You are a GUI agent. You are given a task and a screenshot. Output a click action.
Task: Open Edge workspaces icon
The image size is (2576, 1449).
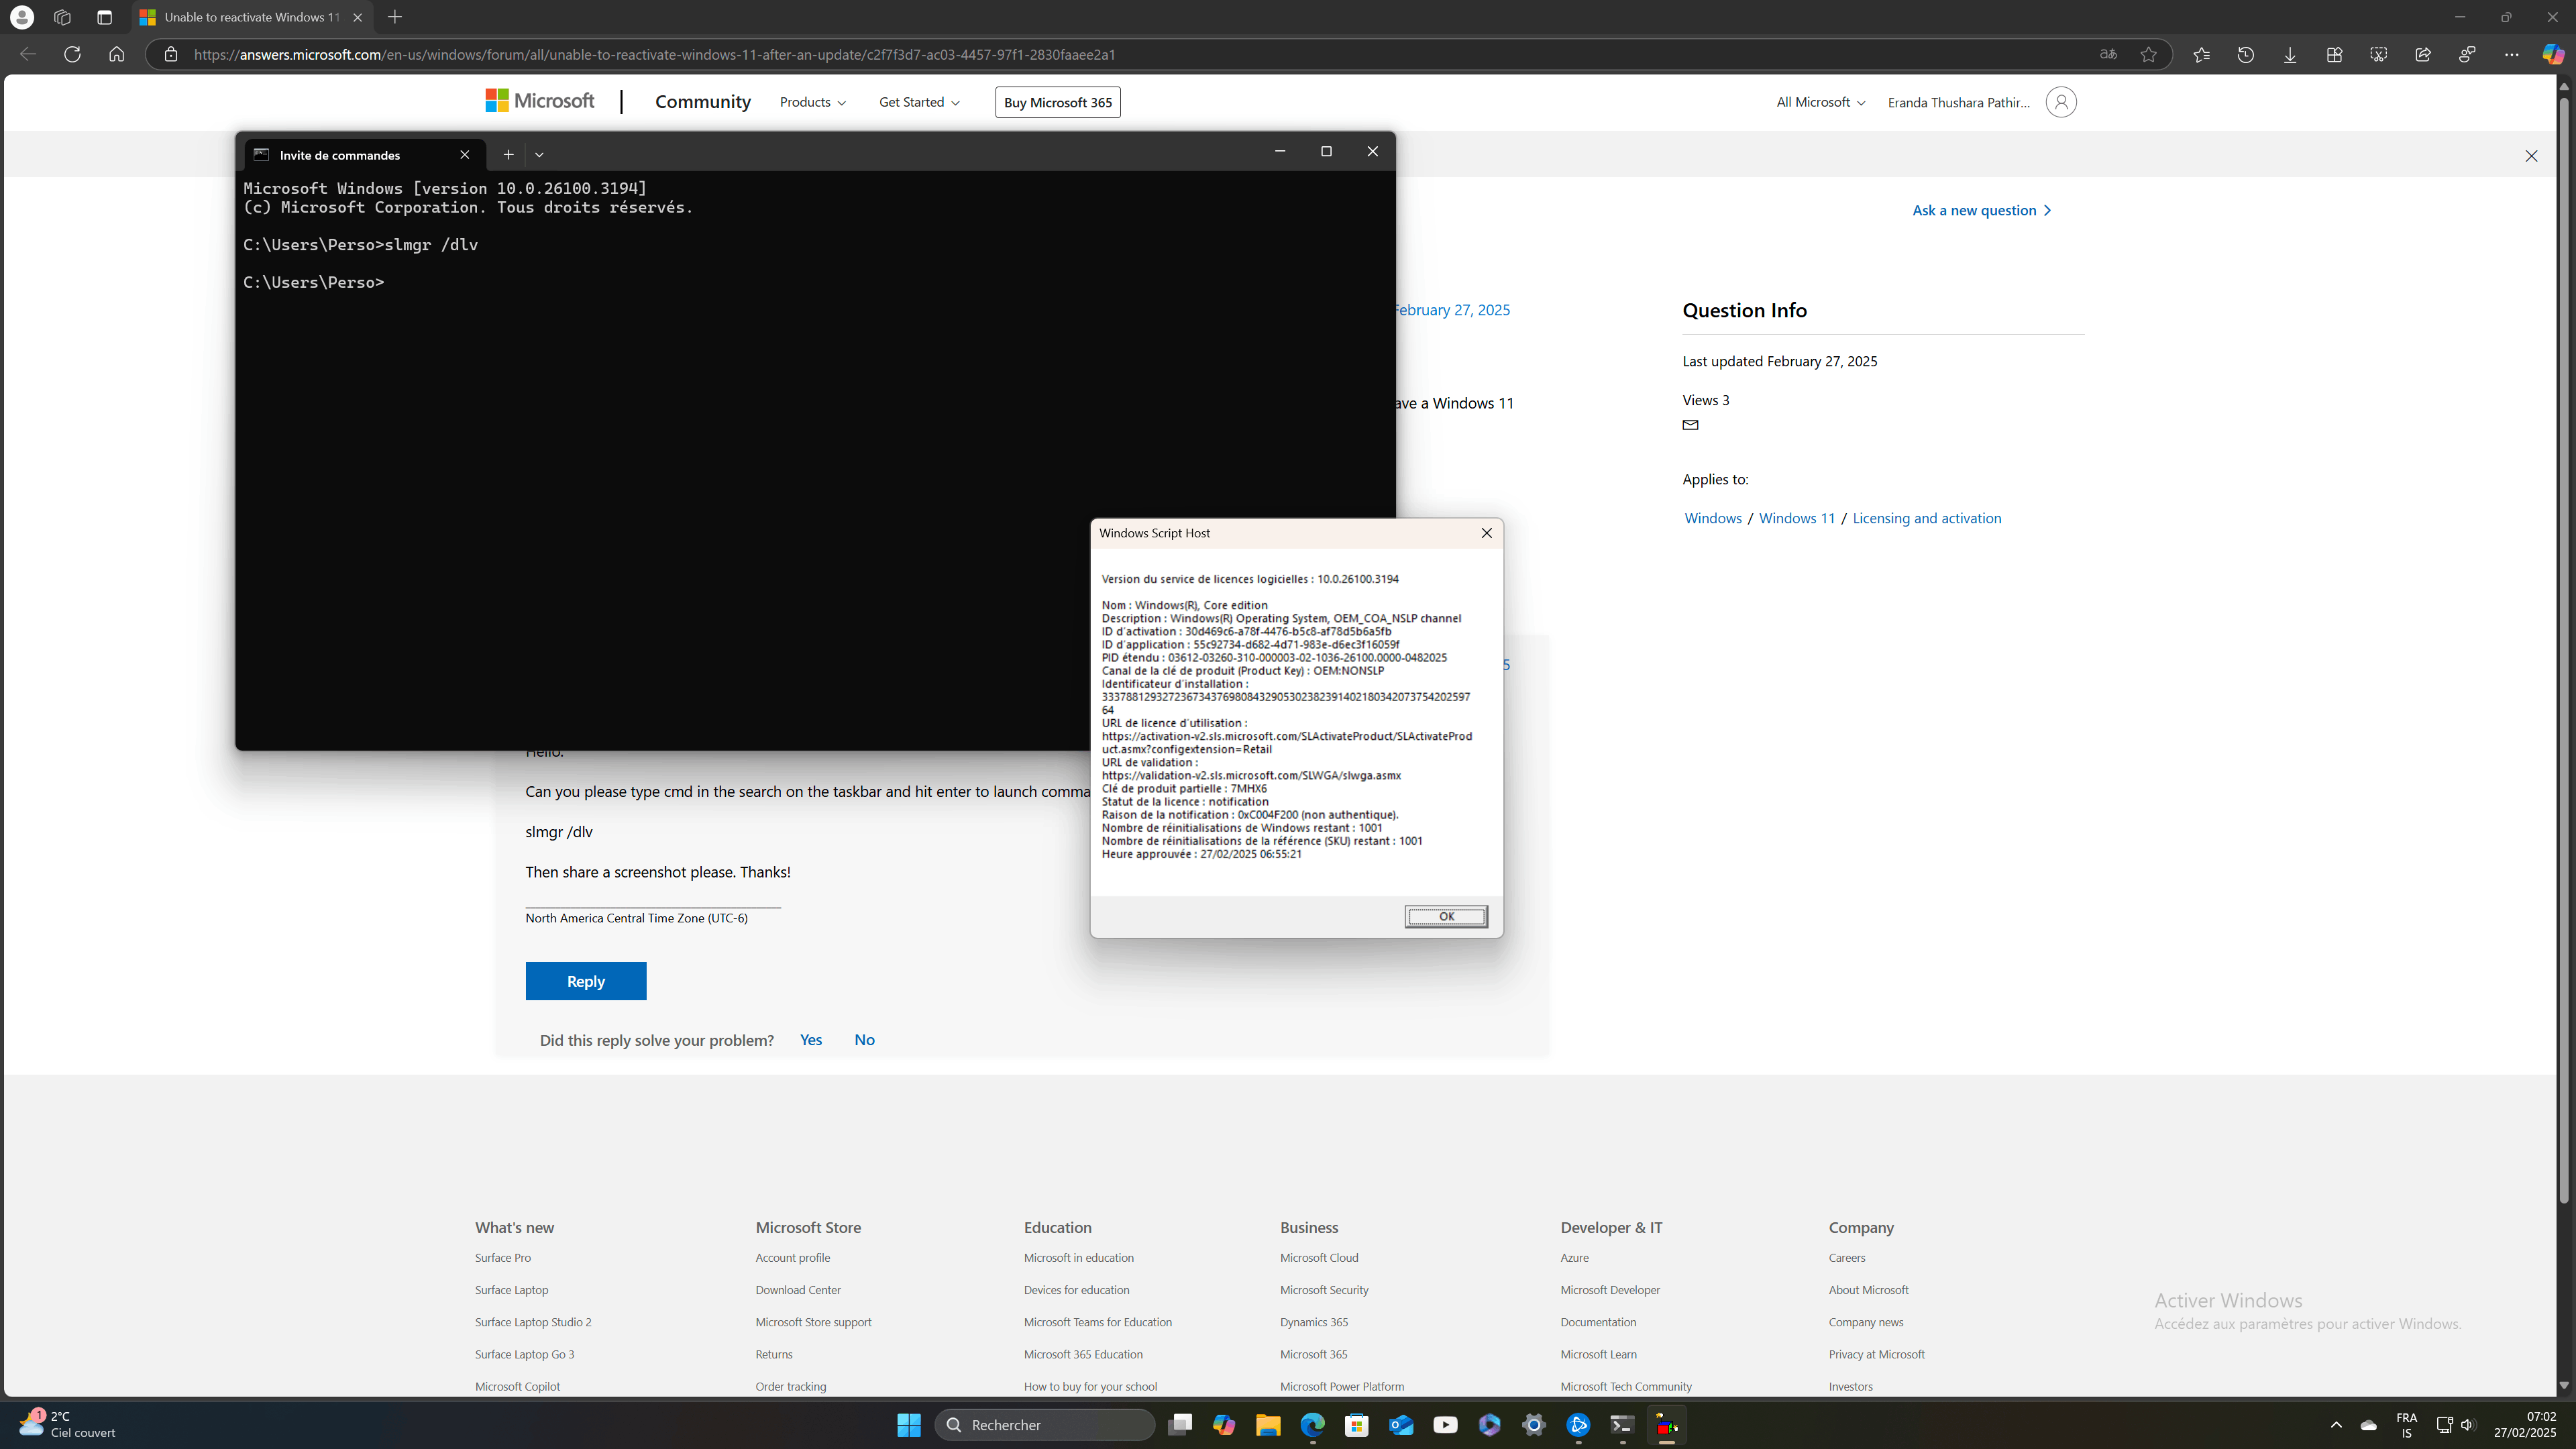tap(62, 17)
